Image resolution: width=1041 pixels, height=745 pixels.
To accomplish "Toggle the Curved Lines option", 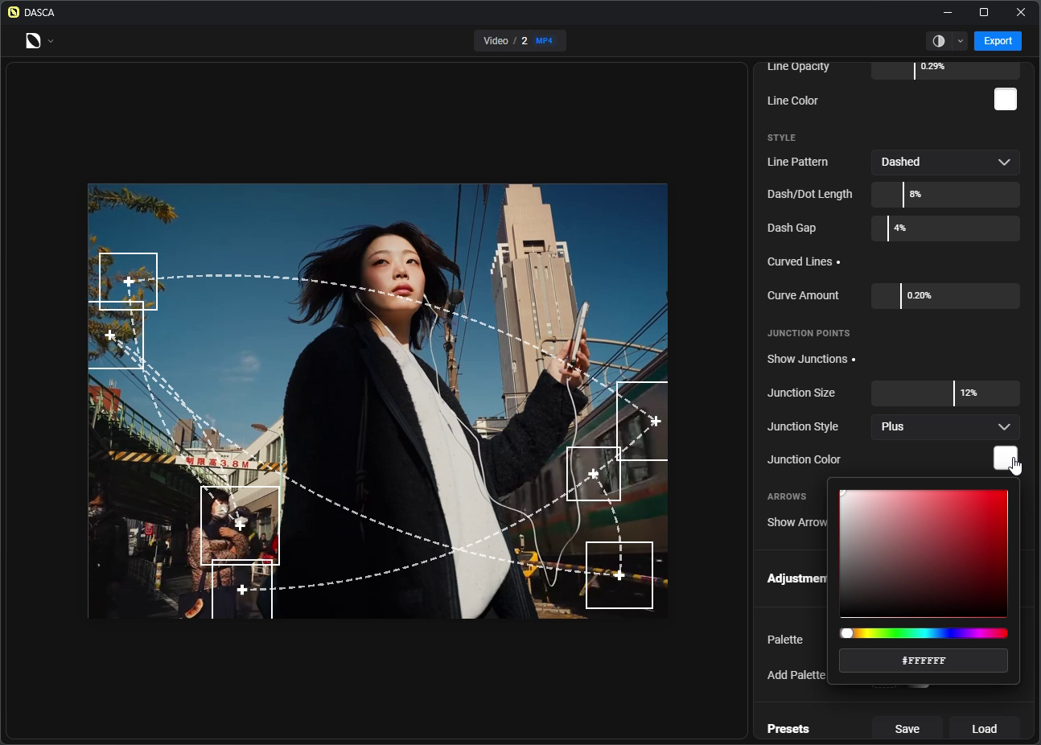I will pos(803,262).
